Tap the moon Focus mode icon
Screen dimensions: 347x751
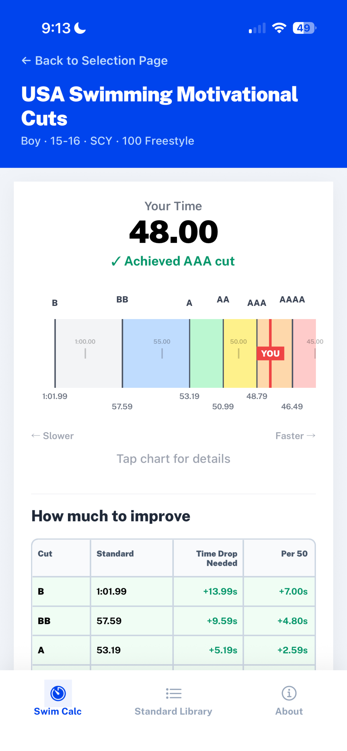click(x=80, y=28)
